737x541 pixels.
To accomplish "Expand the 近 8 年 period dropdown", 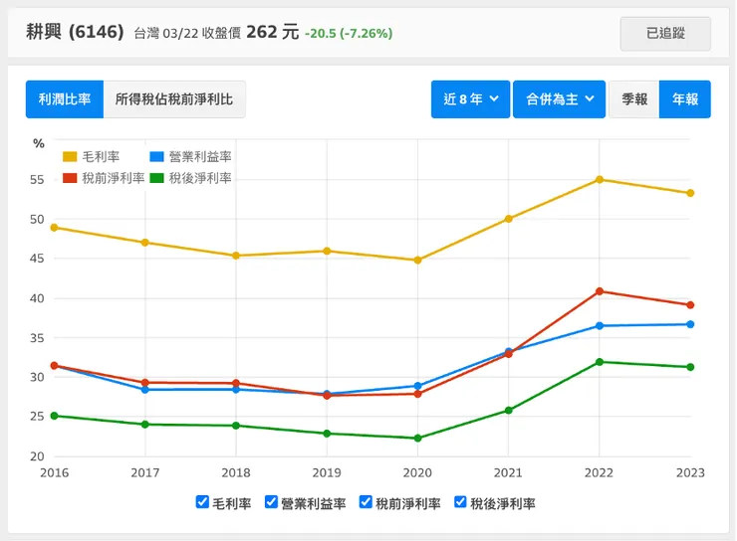I will tap(470, 99).
